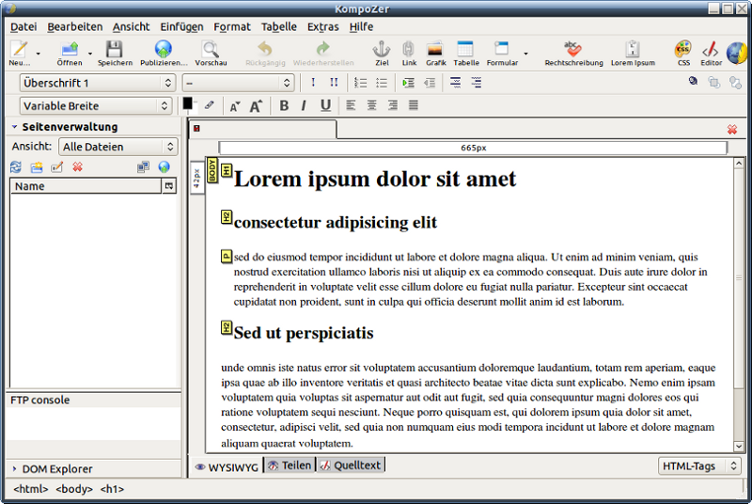Save page with Speichern icon
Screen dimensions: 752x504
(x=115, y=53)
